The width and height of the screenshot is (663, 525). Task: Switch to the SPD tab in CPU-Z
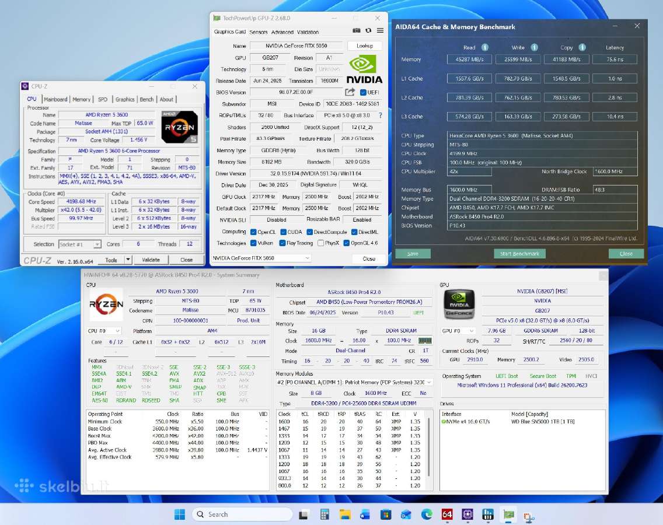point(103,99)
